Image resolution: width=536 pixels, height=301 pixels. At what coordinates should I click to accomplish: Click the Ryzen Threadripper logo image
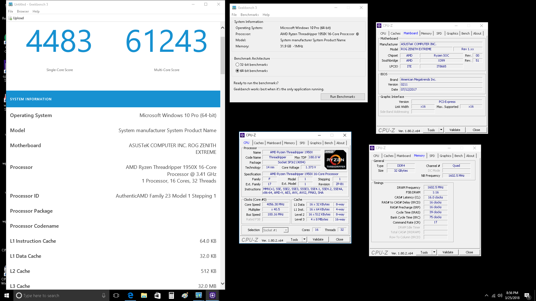coord(336,160)
